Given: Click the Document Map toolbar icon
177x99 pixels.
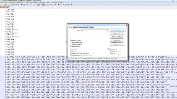Looking at the screenshot, I should coord(48,5).
